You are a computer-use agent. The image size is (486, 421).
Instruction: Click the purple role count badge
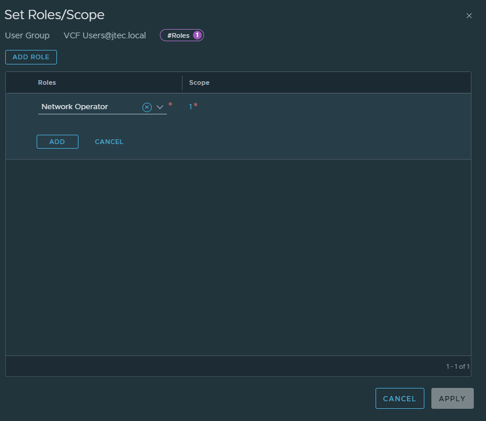pos(197,35)
